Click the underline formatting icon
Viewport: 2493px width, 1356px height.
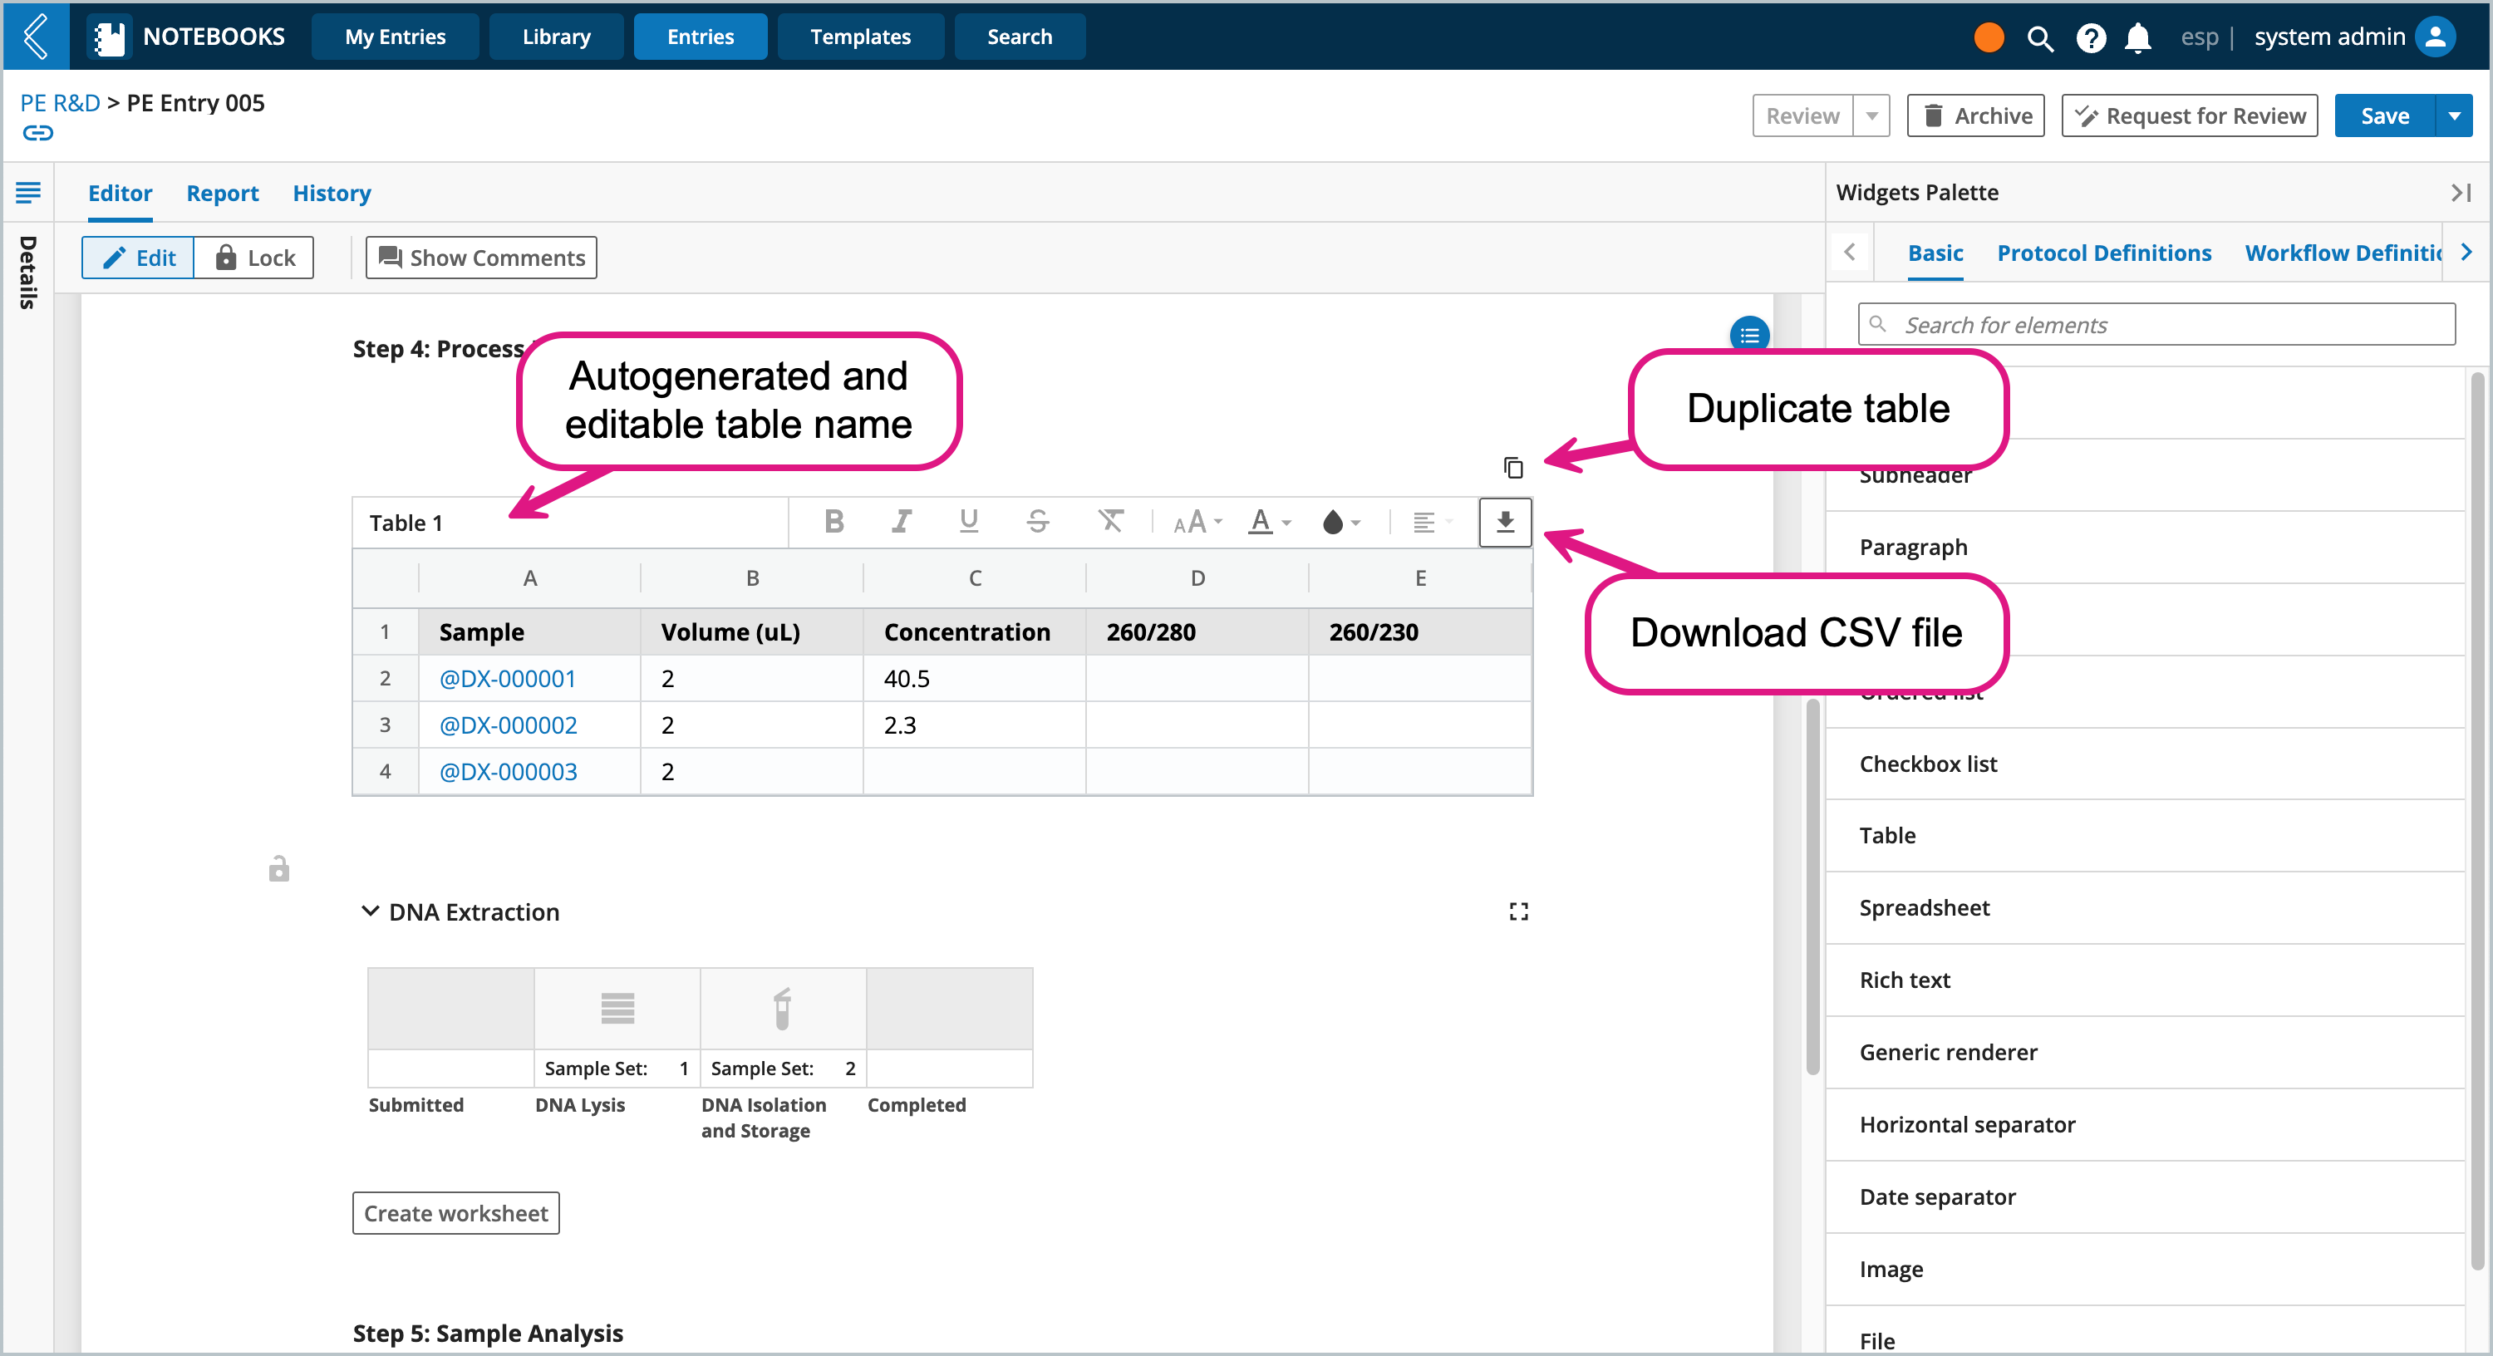(x=968, y=519)
